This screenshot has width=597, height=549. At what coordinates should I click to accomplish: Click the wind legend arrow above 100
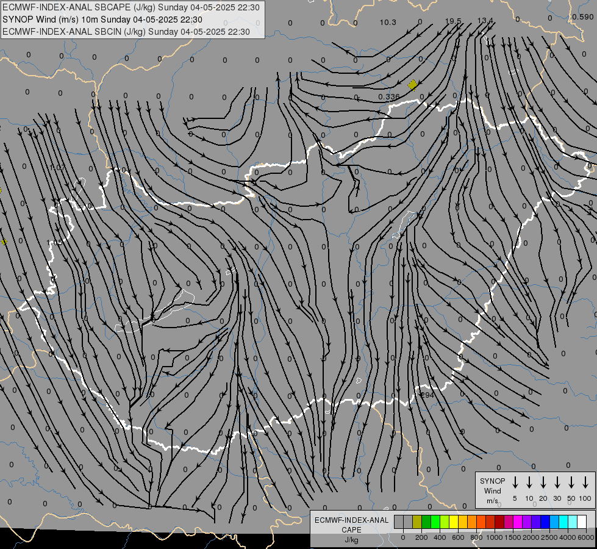[x=585, y=483]
